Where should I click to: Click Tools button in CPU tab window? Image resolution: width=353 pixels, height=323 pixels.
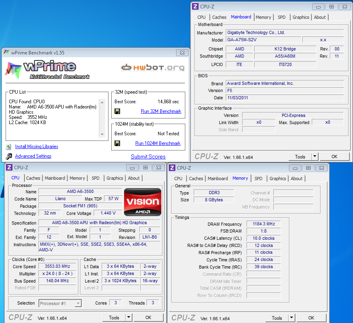click(x=114, y=318)
